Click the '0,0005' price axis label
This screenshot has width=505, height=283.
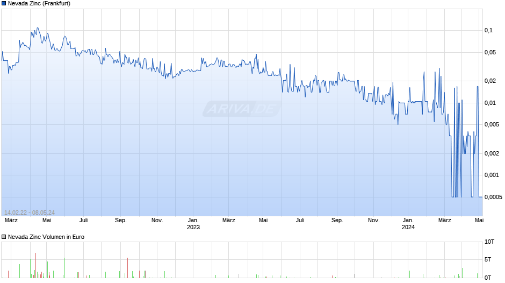click(x=493, y=197)
